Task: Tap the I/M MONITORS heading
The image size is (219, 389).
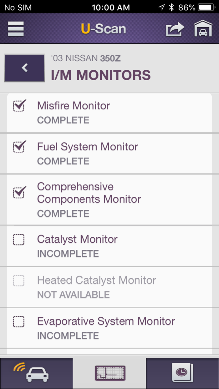Action: (101, 75)
